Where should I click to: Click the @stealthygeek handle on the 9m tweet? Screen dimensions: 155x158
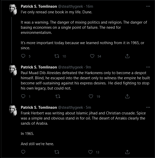pos(71,67)
